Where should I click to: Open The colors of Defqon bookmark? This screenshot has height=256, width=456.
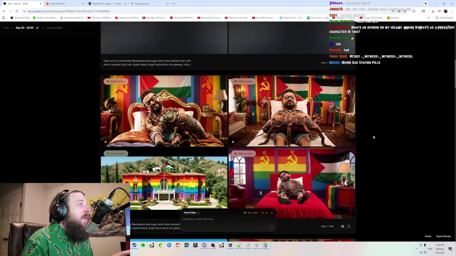coord(99,18)
